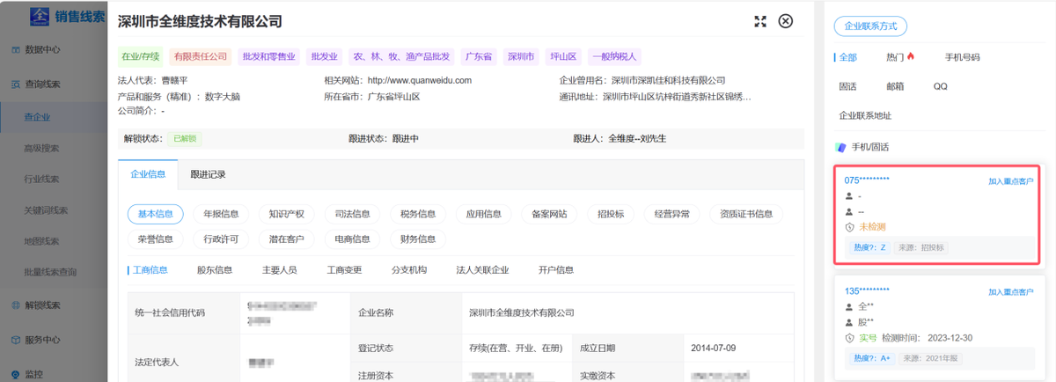
Task: Open the 电商信息 category
Action: [x=352, y=239]
